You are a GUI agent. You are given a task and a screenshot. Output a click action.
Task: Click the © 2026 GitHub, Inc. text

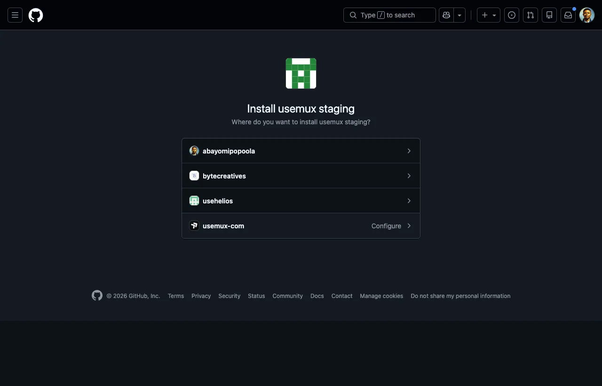pos(133,296)
